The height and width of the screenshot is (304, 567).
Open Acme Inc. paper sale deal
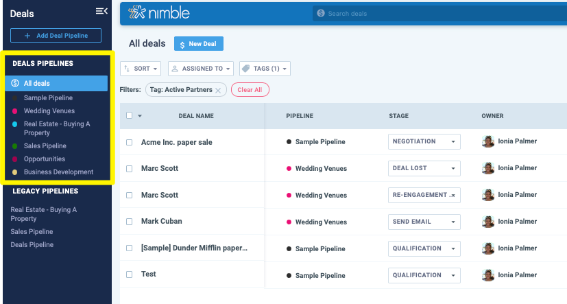click(176, 142)
